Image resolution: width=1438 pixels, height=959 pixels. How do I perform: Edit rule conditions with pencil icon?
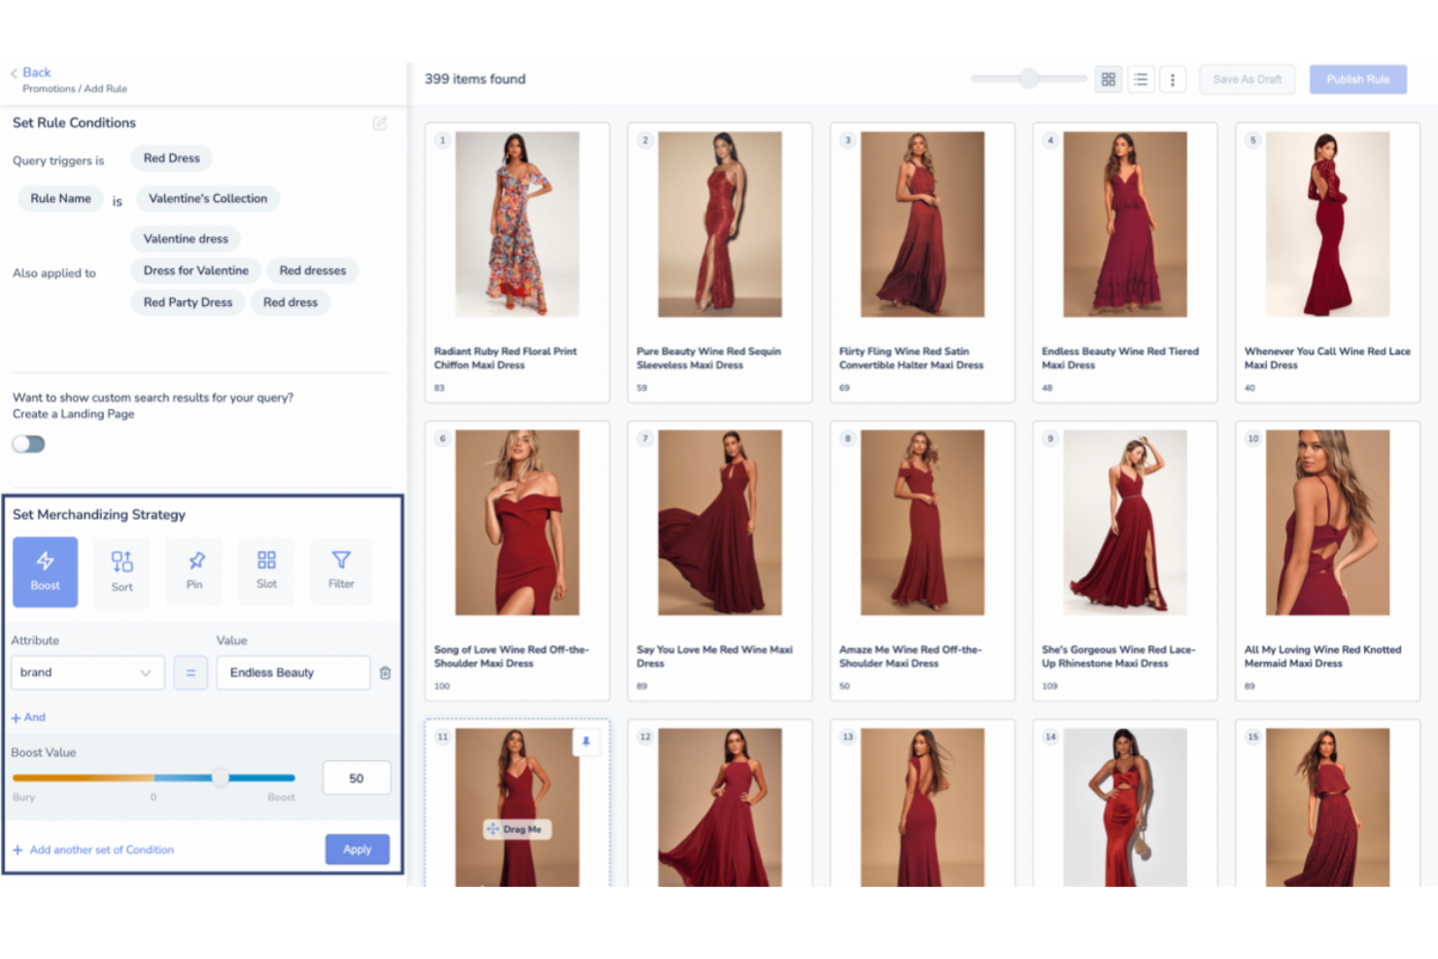tap(380, 123)
